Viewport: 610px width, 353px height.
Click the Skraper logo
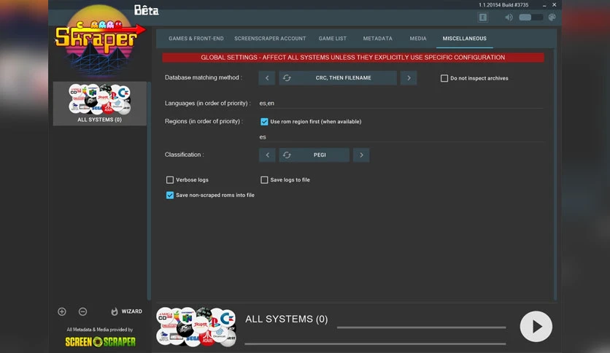99,39
